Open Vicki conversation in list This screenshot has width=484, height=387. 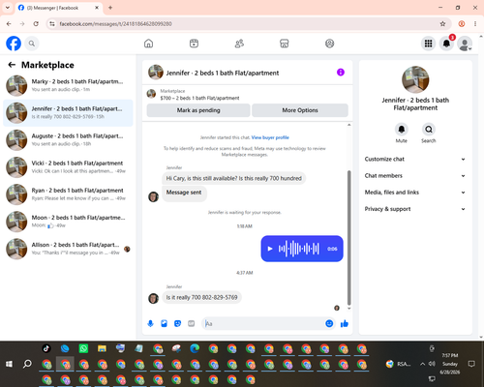coord(68,167)
